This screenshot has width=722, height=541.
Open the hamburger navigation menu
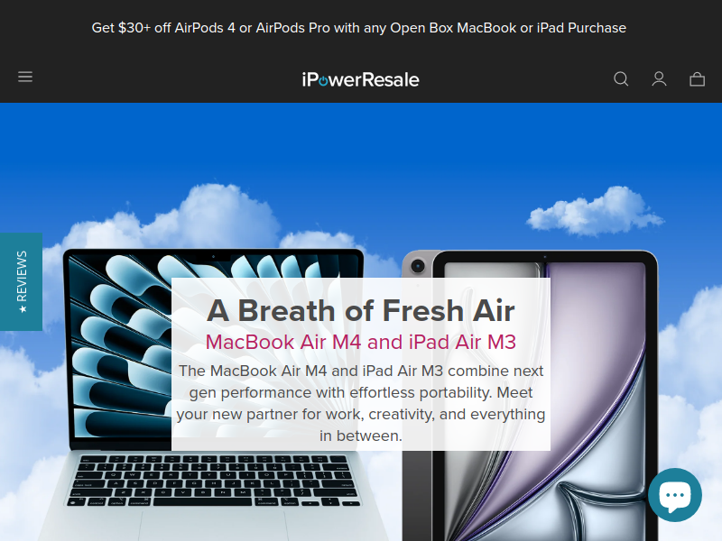point(25,77)
